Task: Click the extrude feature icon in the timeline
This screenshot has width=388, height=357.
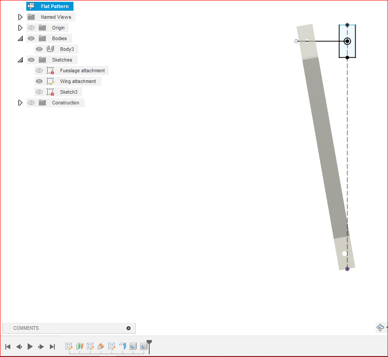Action: coord(80,346)
